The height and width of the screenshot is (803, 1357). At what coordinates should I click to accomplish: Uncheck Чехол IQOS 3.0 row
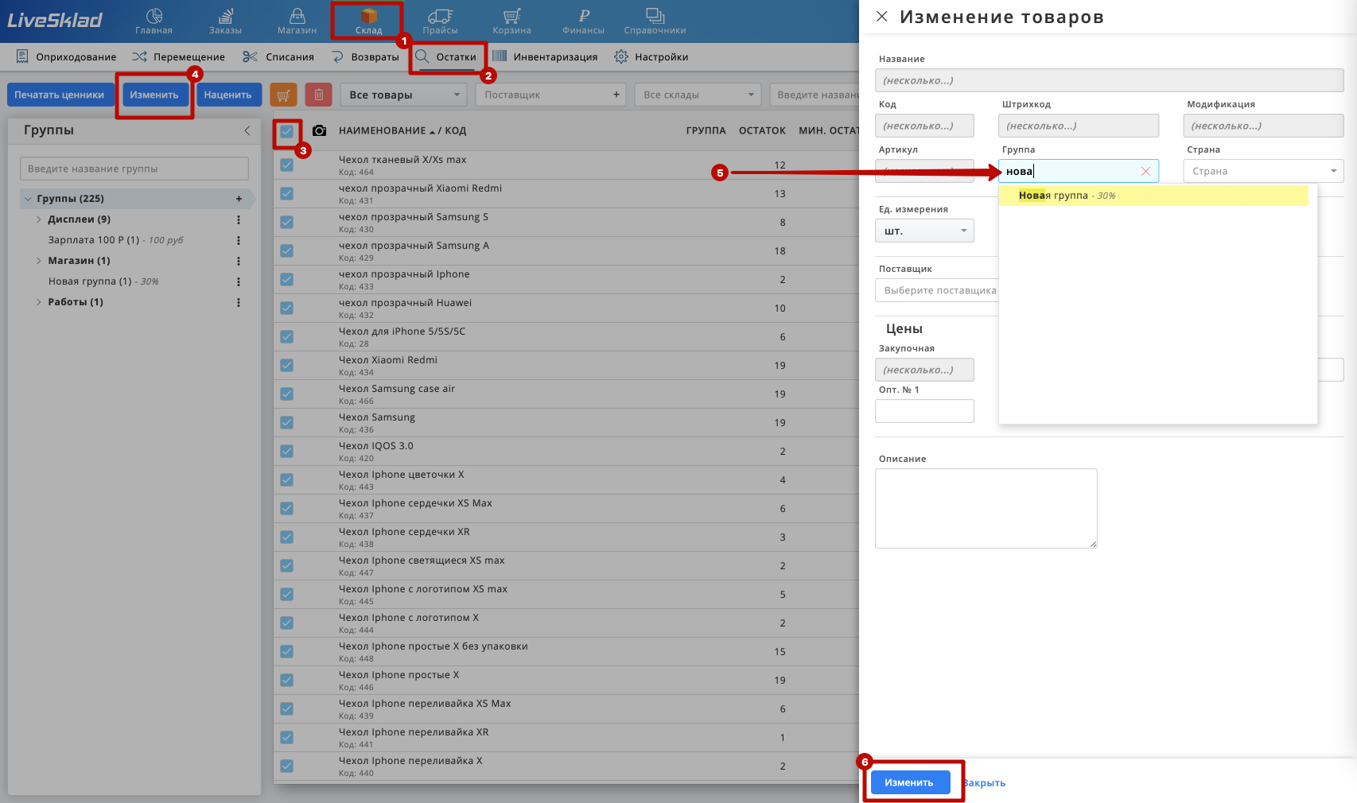(x=286, y=452)
